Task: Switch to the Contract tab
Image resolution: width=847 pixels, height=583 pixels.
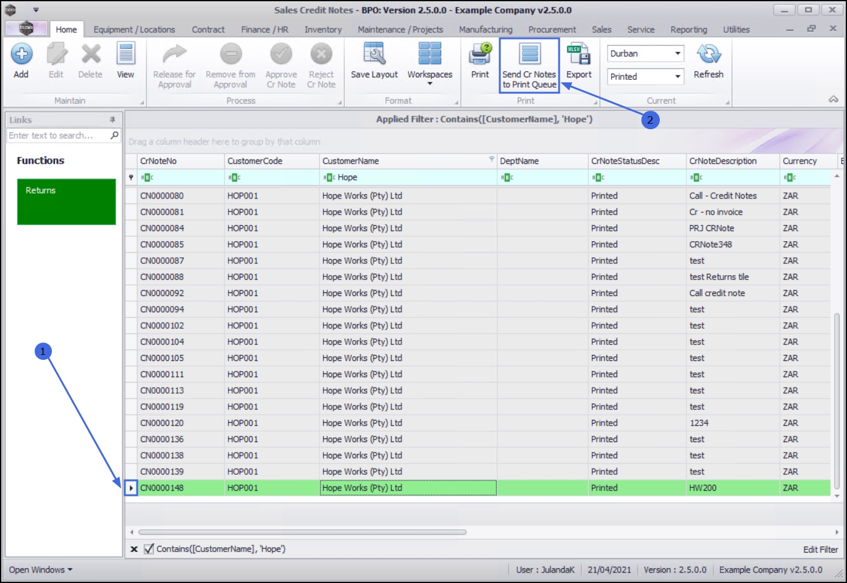Action: (208, 30)
